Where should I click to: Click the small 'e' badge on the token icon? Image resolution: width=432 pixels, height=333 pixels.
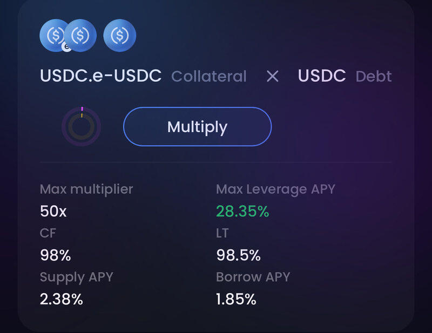click(66, 47)
